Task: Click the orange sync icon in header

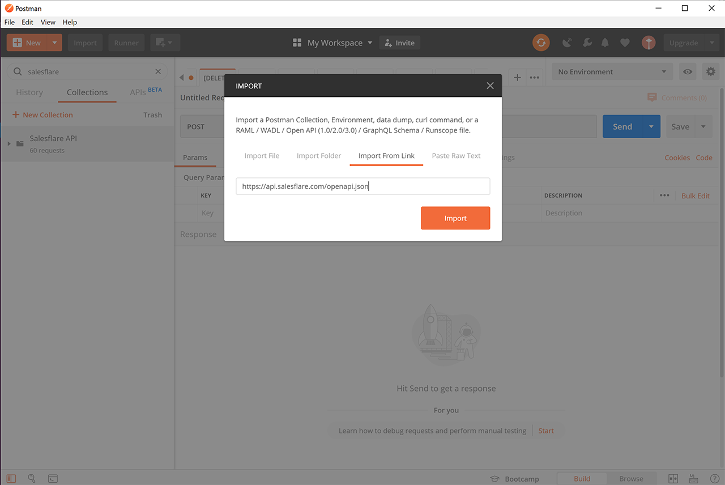Action: (541, 42)
